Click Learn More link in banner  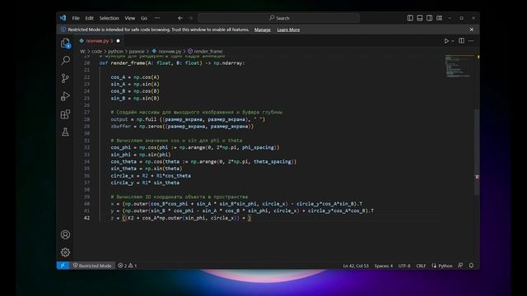[x=288, y=30]
